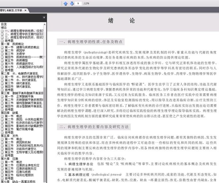
Task: Open bookmark 第三章 酸碱平衡和酸碱平衡紊乱
Action: pos(22,93)
